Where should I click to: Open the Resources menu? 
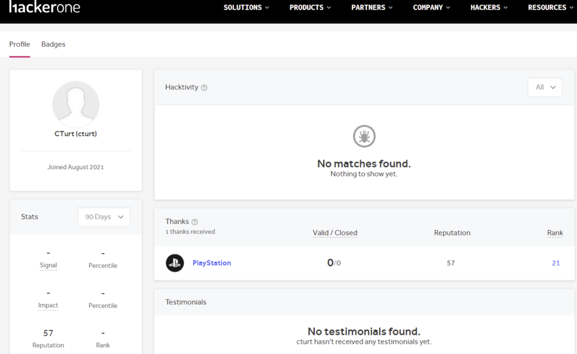coord(550,7)
